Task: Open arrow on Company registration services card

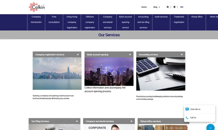Action: pos(78,55)
